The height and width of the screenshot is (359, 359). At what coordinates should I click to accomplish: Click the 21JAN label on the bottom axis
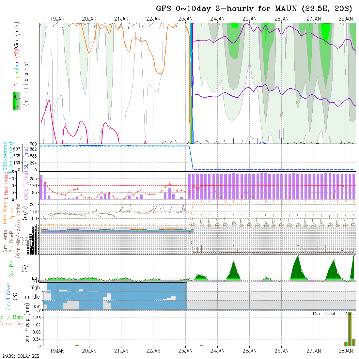[x=121, y=351]
